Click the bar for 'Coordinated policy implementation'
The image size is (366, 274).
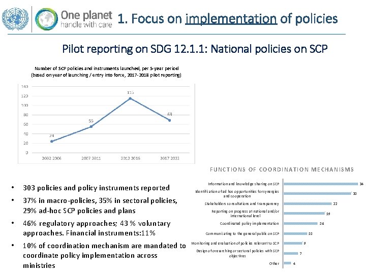click(x=300, y=223)
